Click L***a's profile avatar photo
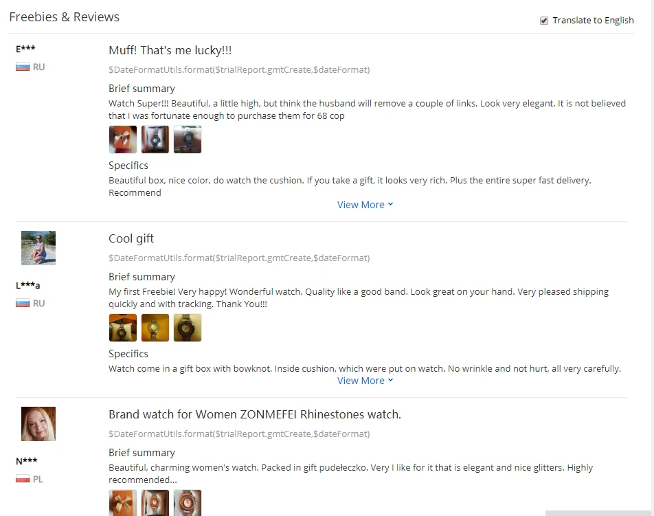Screen dimensions: 654x516 point(38,248)
